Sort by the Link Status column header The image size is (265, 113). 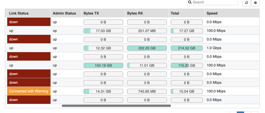click(x=19, y=13)
